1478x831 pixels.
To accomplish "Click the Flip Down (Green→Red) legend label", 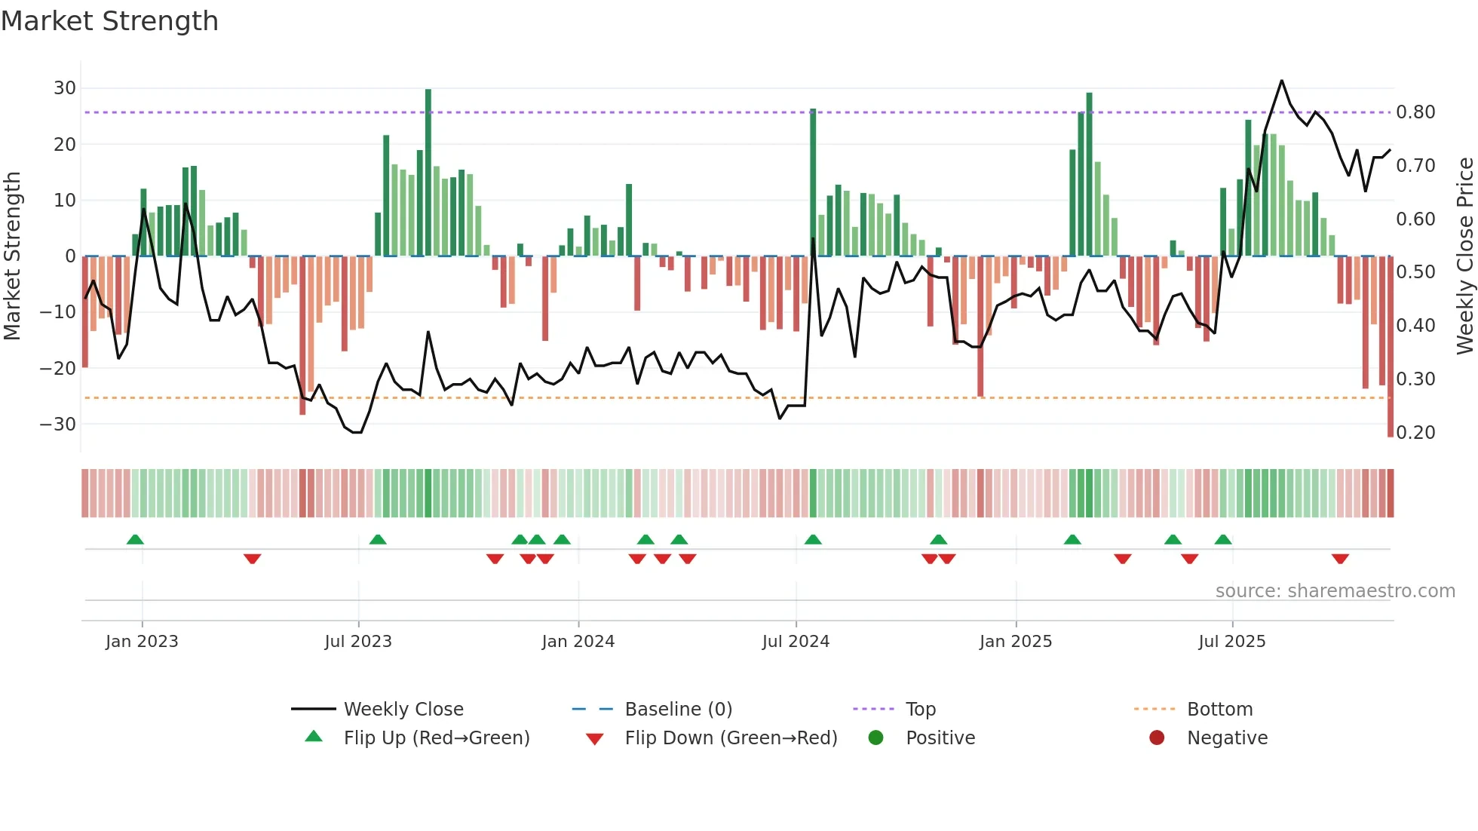I will coord(731,737).
